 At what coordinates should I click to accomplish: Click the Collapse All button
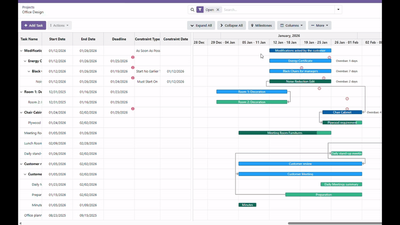231,25
